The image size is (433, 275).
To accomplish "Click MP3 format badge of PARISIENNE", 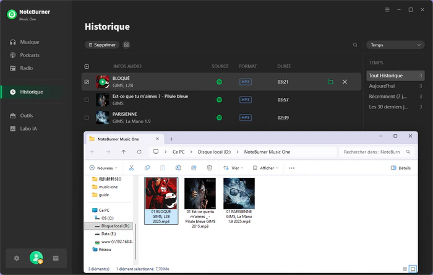I will click(245, 118).
